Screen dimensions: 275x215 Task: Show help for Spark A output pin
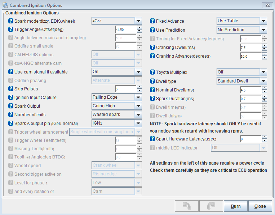(11, 123)
